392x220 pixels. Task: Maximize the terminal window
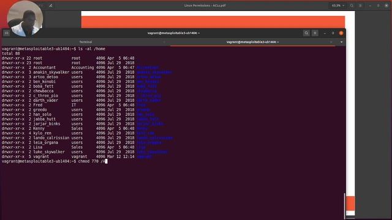tap(333, 33)
